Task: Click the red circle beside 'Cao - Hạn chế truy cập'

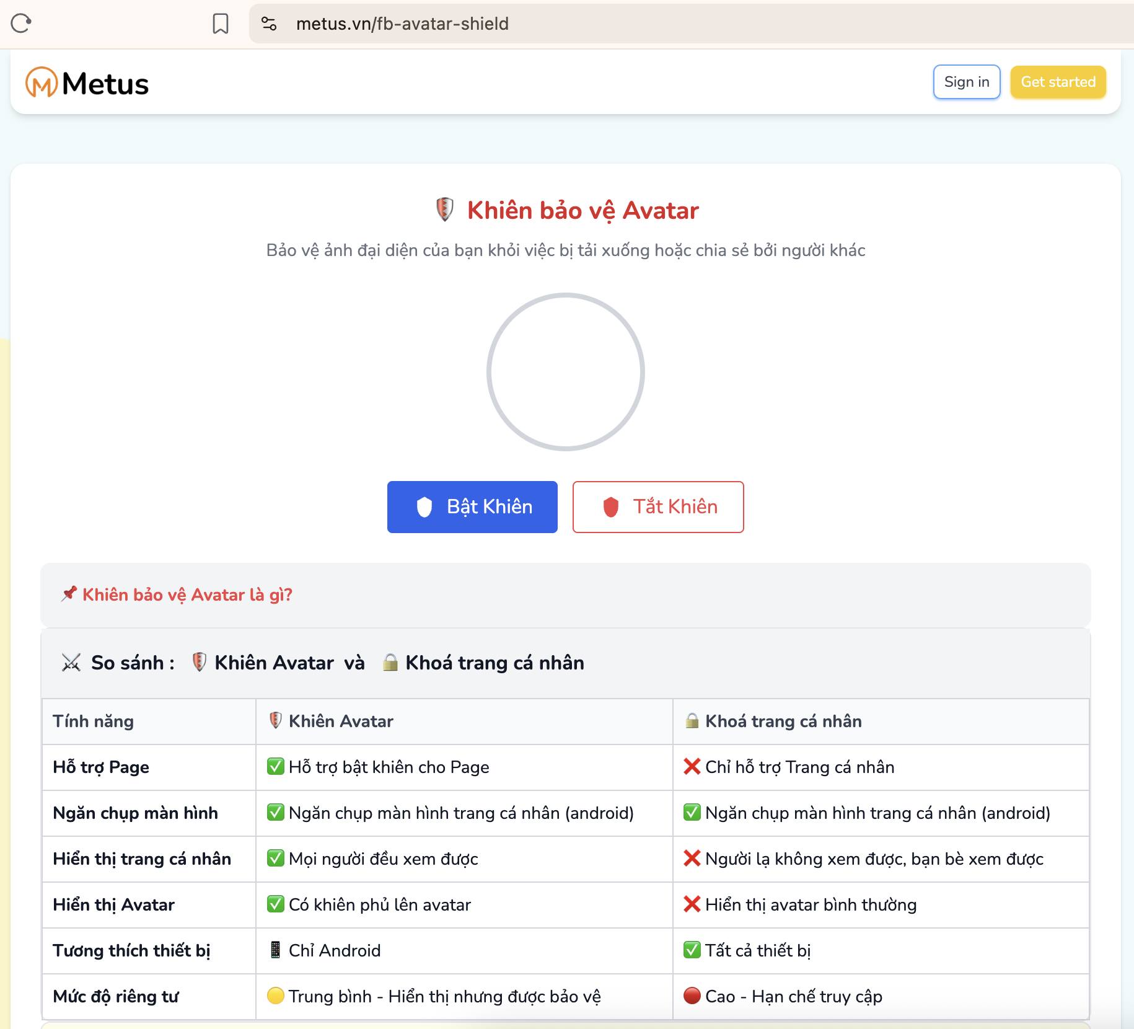Action: click(692, 996)
